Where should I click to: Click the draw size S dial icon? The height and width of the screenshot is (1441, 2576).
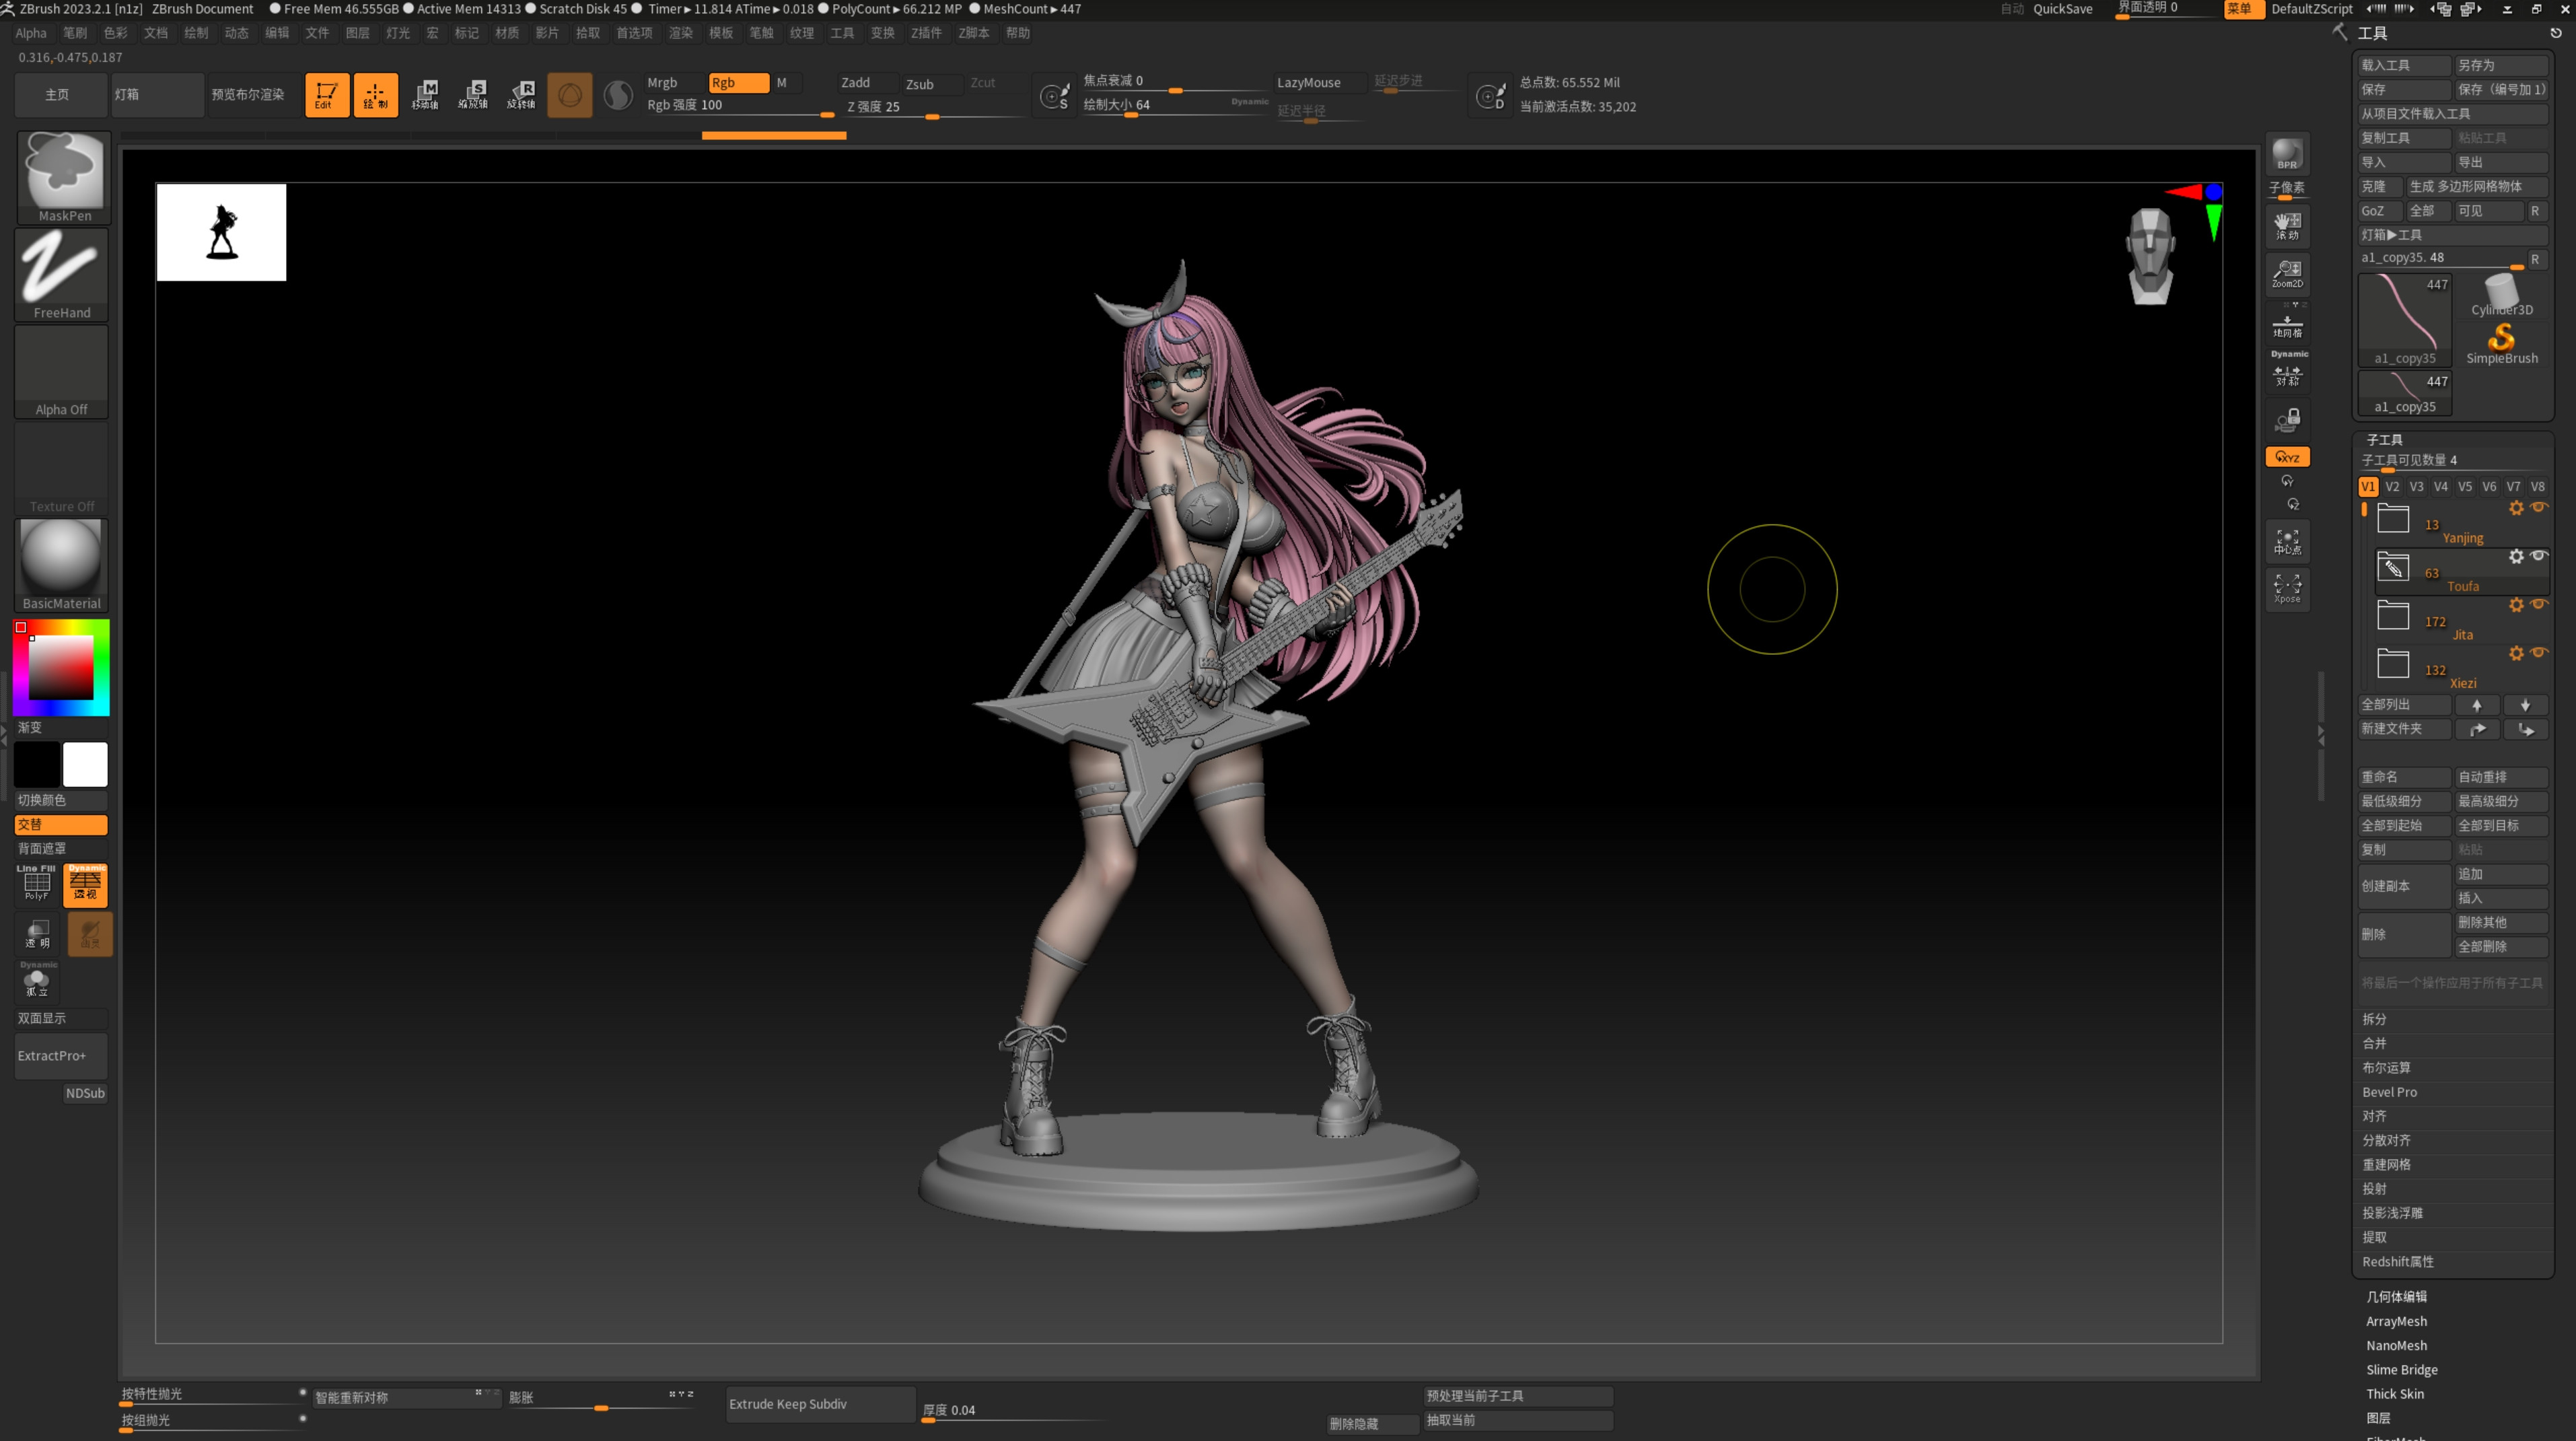[1055, 96]
